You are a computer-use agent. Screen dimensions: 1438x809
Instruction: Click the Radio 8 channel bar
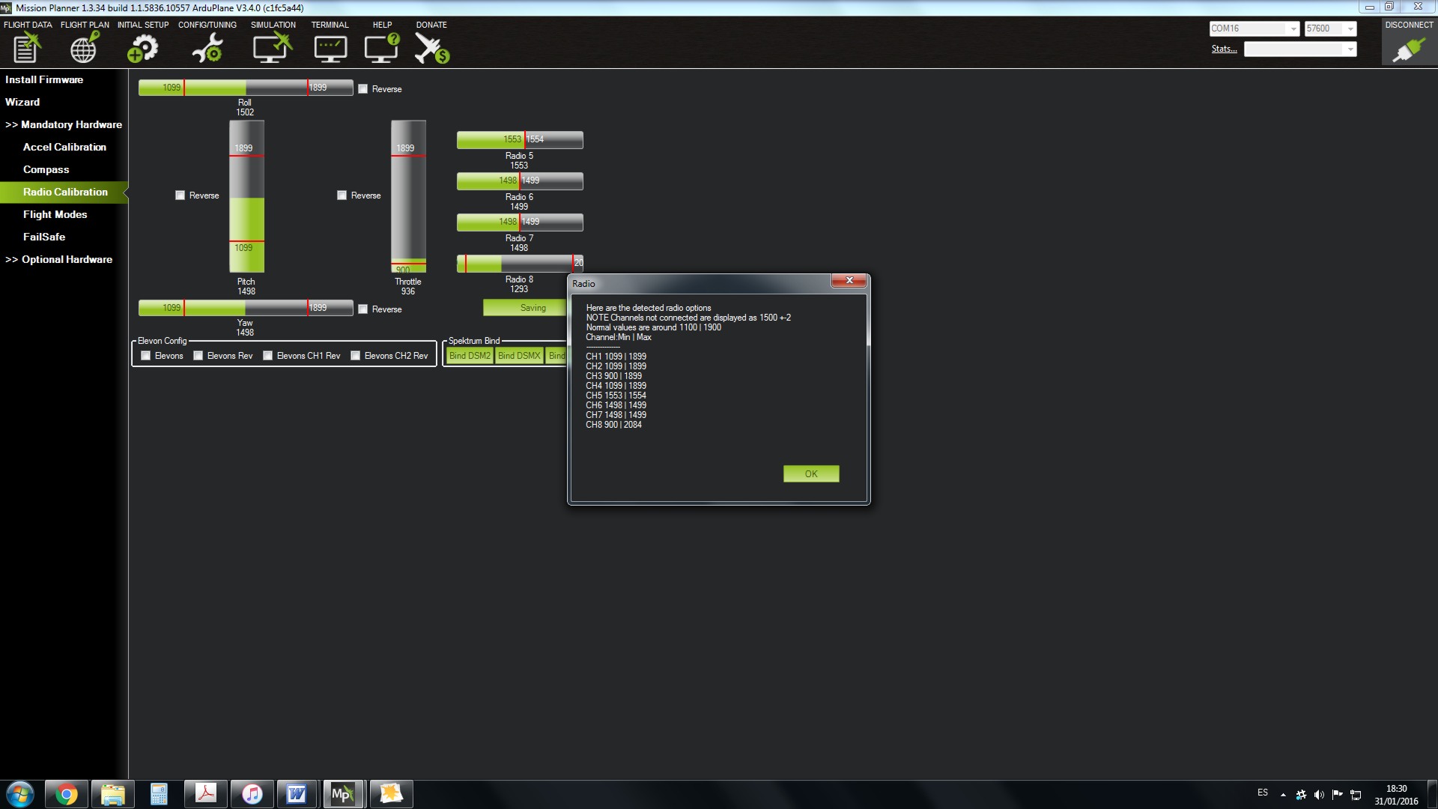tap(519, 264)
